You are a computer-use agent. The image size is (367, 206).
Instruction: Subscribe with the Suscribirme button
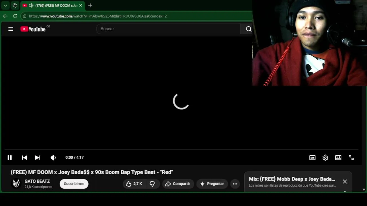point(74,184)
